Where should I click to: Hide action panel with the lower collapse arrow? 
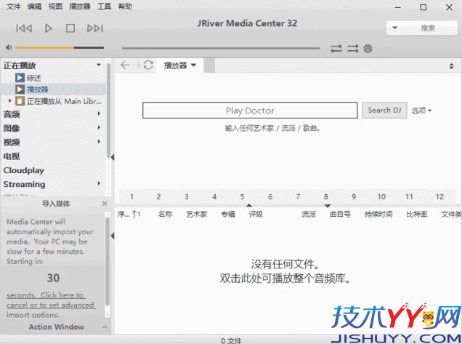click(x=113, y=236)
